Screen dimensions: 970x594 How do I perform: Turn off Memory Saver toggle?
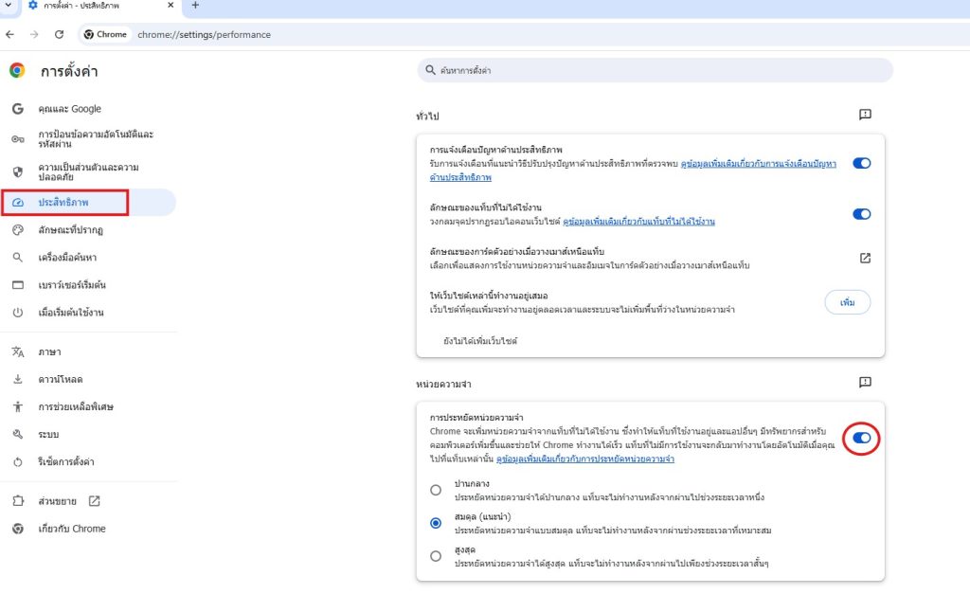[861, 438]
